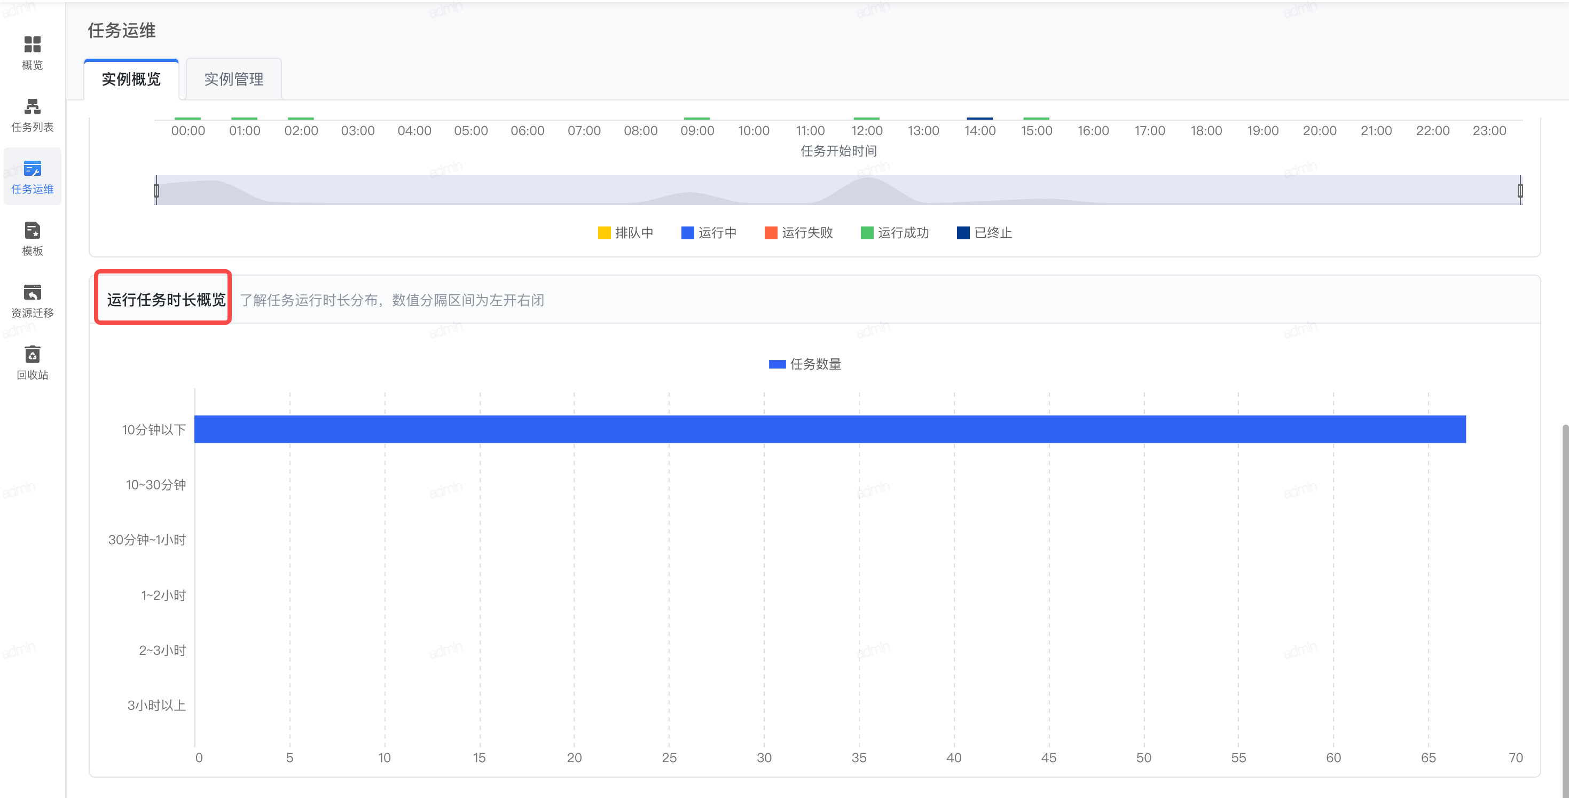The image size is (1569, 798).
Task: Open the 任务列表 sidebar icon
Action: (32, 107)
